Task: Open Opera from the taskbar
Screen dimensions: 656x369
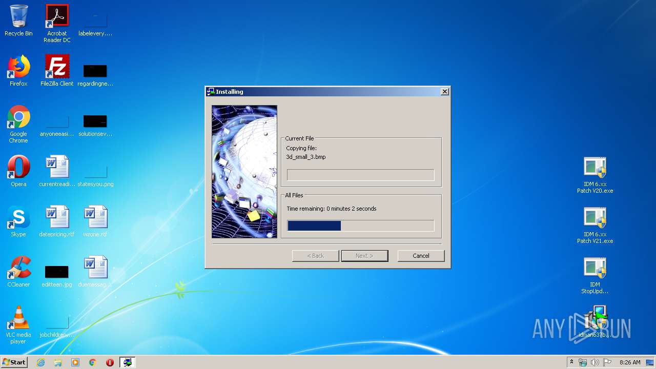Action: click(x=110, y=362)
